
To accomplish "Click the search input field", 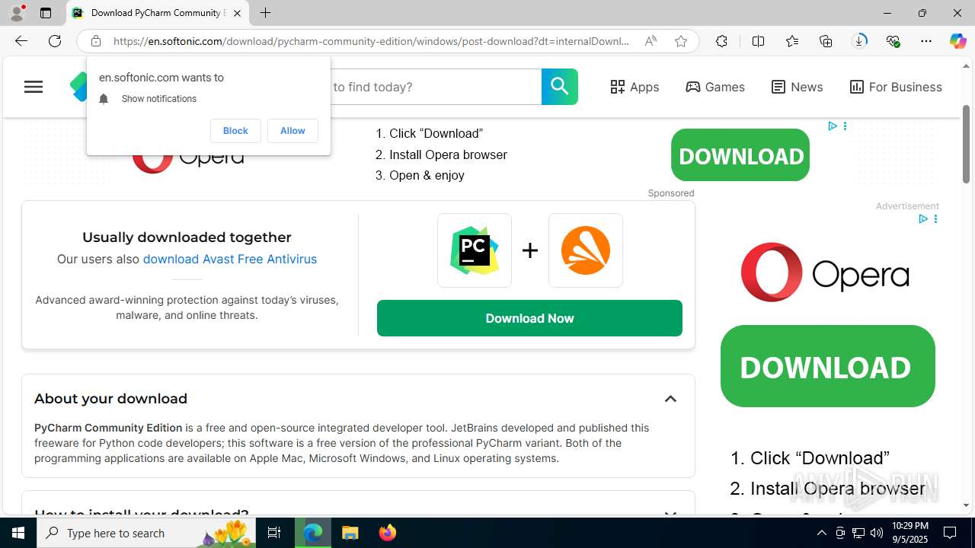I will tap(434, 87).
